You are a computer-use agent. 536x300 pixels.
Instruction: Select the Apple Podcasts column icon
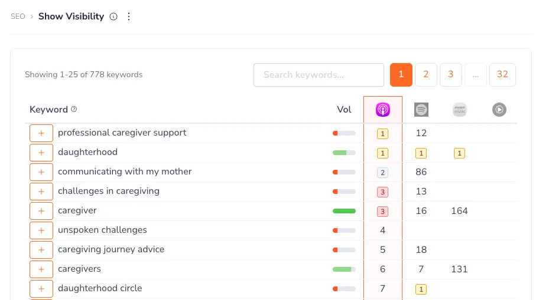pyautogui.click(x=383, y=110)
